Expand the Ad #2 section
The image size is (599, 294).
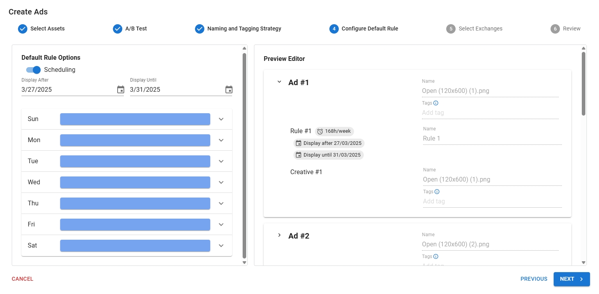tap(279, 235)
